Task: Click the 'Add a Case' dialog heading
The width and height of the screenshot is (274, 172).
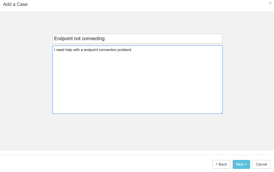Action: (15, 4)
